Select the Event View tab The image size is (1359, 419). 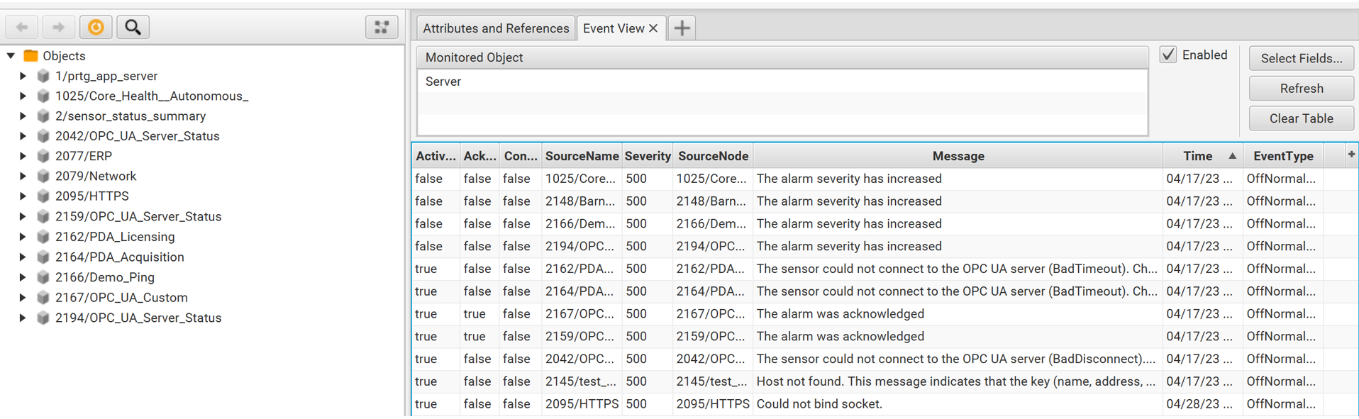click(x=613, y=28)
